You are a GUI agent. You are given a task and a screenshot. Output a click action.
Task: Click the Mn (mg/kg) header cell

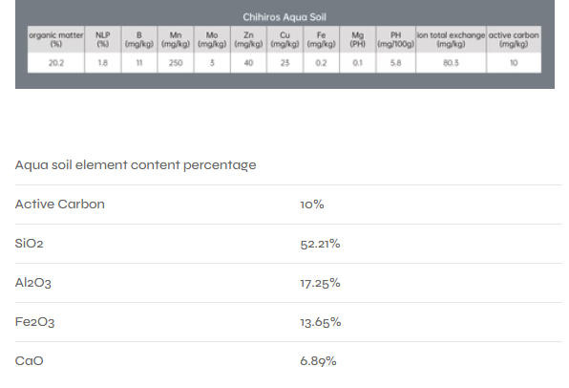pos(176,39)
